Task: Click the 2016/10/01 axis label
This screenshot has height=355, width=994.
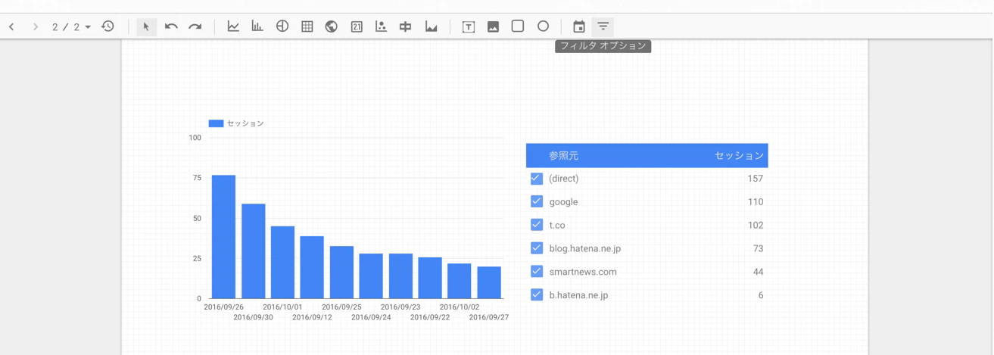Action: coord(282,307)
